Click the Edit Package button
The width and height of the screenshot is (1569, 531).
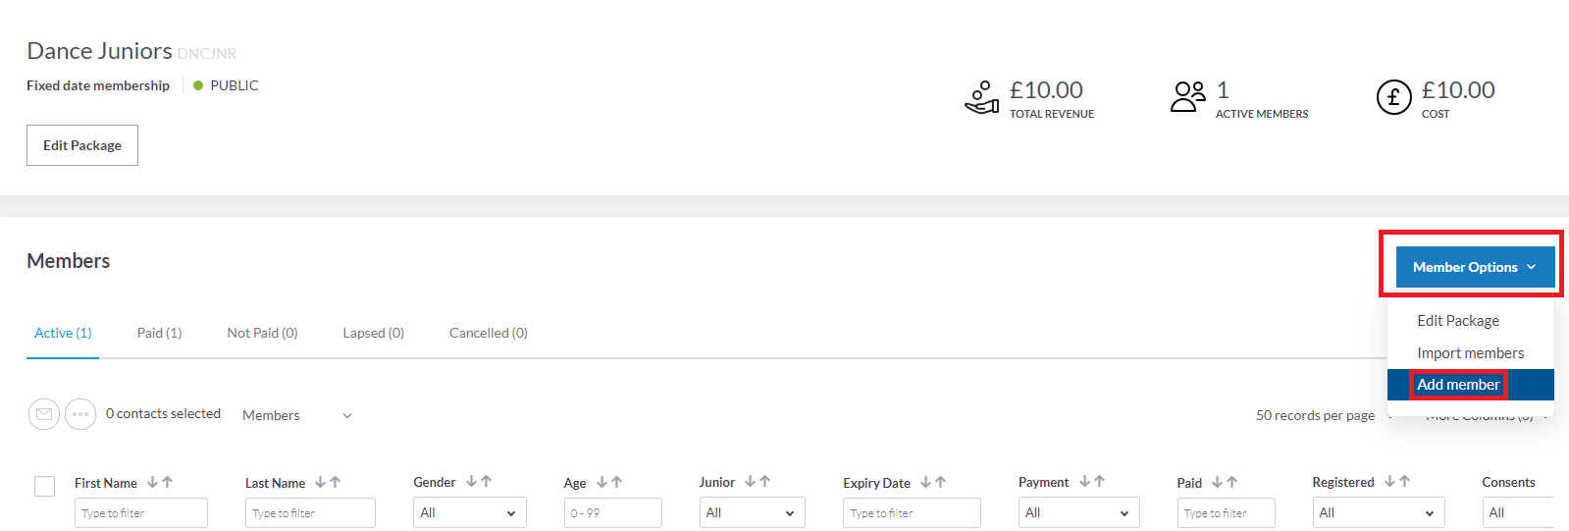tap(82, 145)
